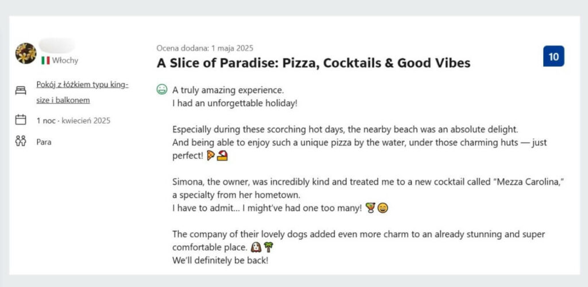The image size is (588, 287).
Task: Click the couple traveler icon
Action: tap(21, 141)
